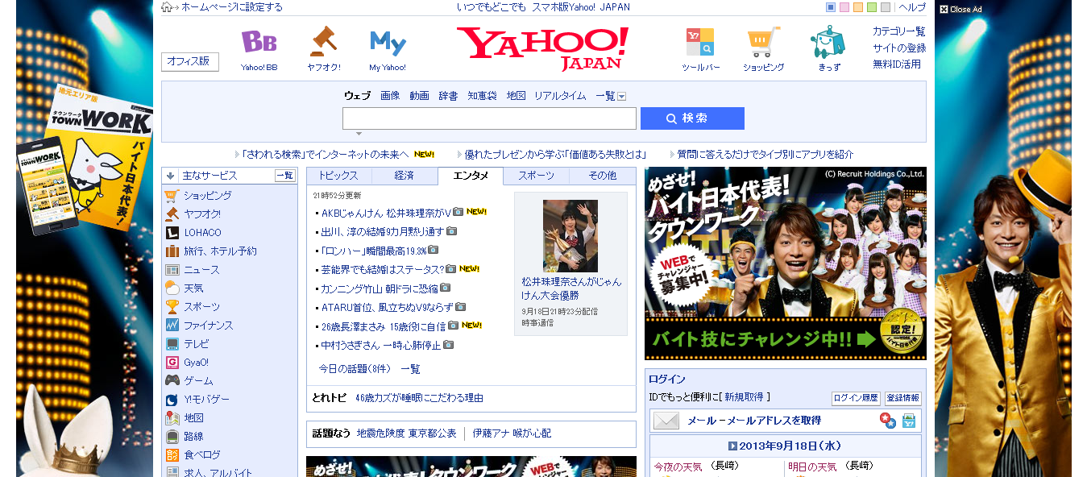Click the テレビ TV icon
The width and height of the screenshot is (1087, 477).
(172, 344)
